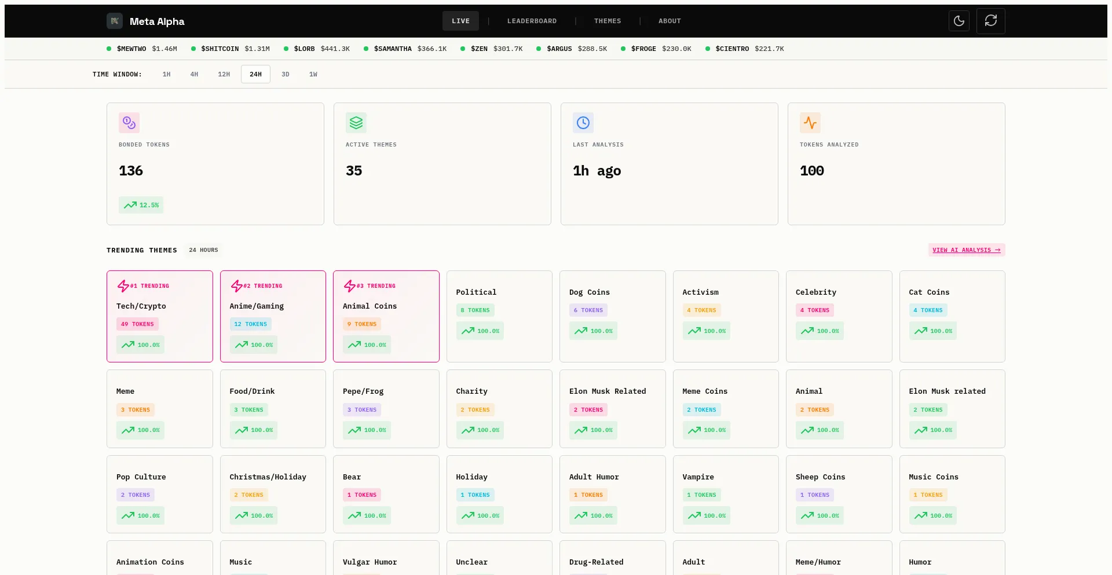1112x575 pixels.
Task: Select the 1H time window
Action: tap(166, 74)
